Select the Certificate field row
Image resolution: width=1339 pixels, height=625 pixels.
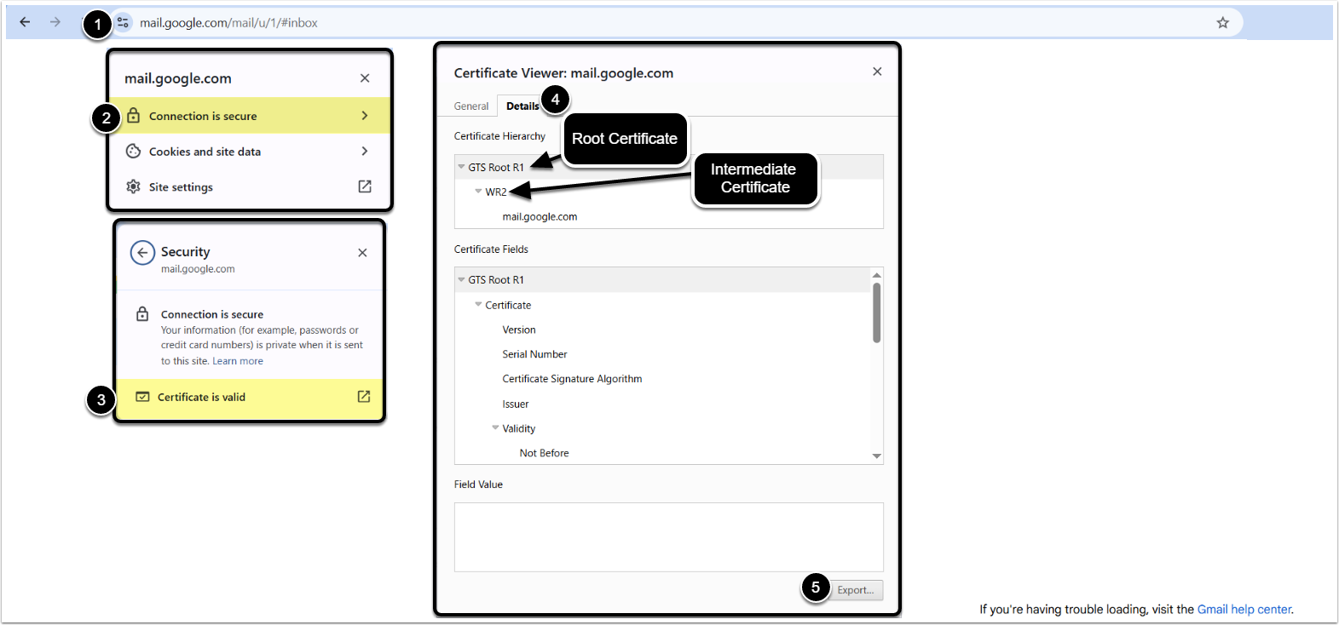[662, 305]
